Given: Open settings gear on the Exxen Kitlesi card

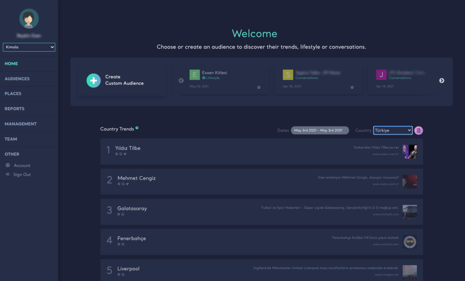Looking at the screenshot, I should tap(259, 87).
